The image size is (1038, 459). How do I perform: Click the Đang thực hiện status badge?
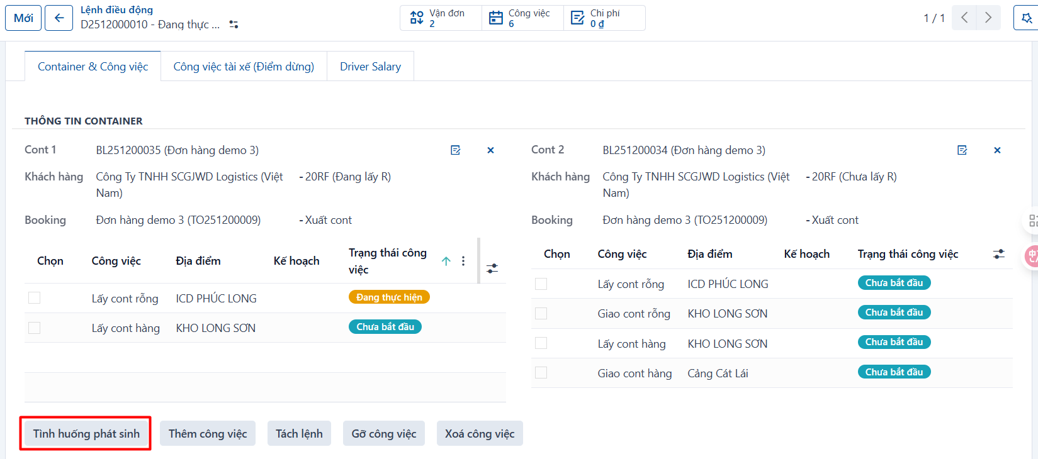pos(389,297)
